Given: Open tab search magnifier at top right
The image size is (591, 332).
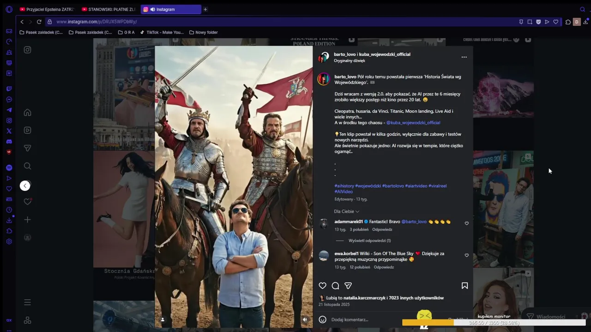Looking at the screenshot, I should [582, 9].
